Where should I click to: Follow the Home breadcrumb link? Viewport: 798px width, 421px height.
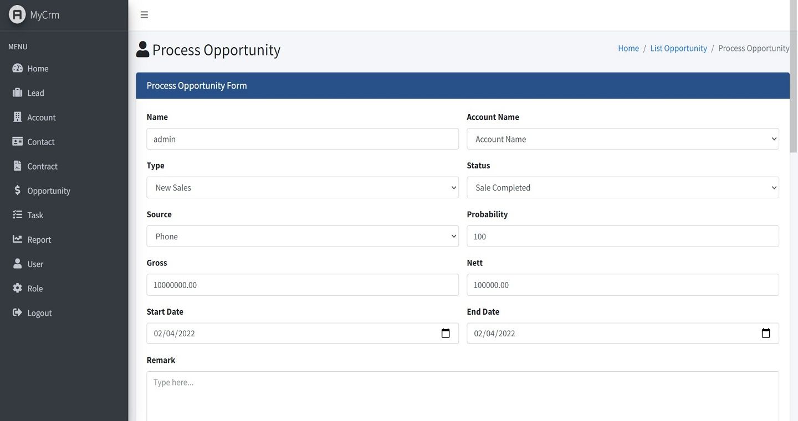[x=628, y=48]
